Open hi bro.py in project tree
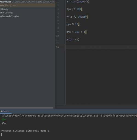Viewport: 137px width, 140px height. click(4, 9)
